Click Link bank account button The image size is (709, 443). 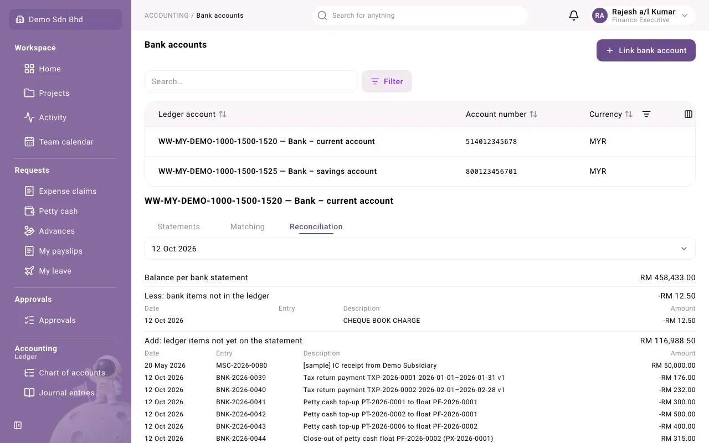[x=646, y=50]
